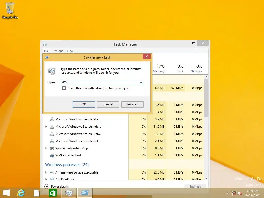Screen dimensions: 264x198
Task: Expand the Spooler SubSystem App process
Action: (46, 148)
